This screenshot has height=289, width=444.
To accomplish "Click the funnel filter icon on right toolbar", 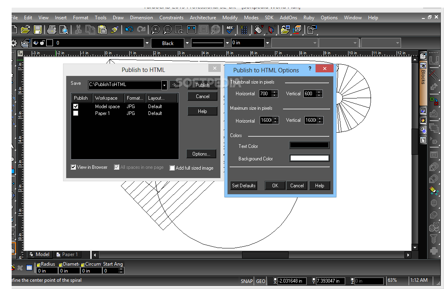I will (434, 239).
